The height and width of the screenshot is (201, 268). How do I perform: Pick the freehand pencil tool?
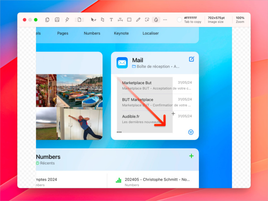coord(138,20)
